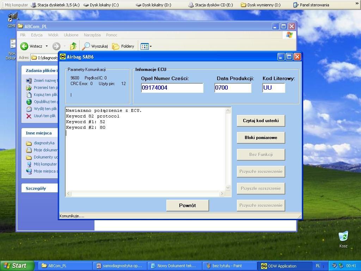Click Kopiuj ten plik task

[42, 95]
